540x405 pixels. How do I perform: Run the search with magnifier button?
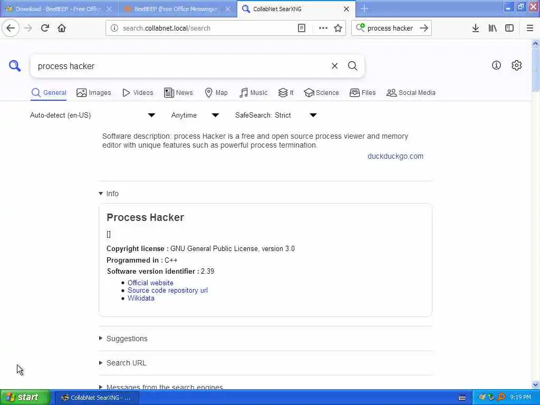click(x=352, y=66)
